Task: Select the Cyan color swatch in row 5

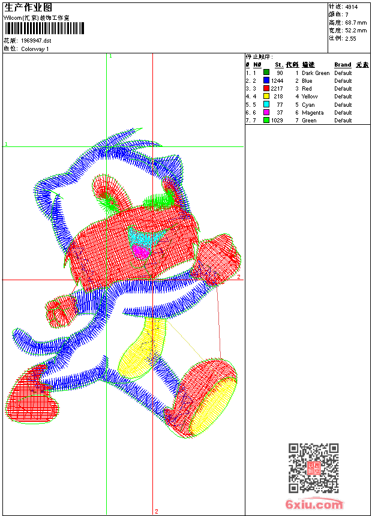Action: tap(266, 104)
